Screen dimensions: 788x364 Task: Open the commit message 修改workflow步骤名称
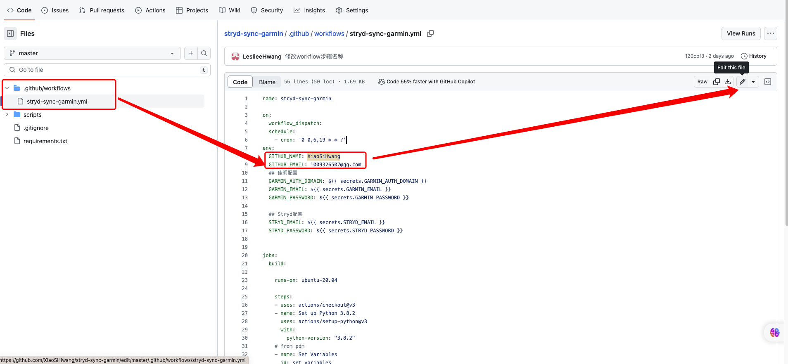coord(314,57)
